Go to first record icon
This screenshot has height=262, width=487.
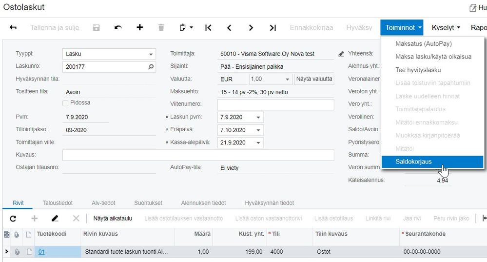pos(208,28)
